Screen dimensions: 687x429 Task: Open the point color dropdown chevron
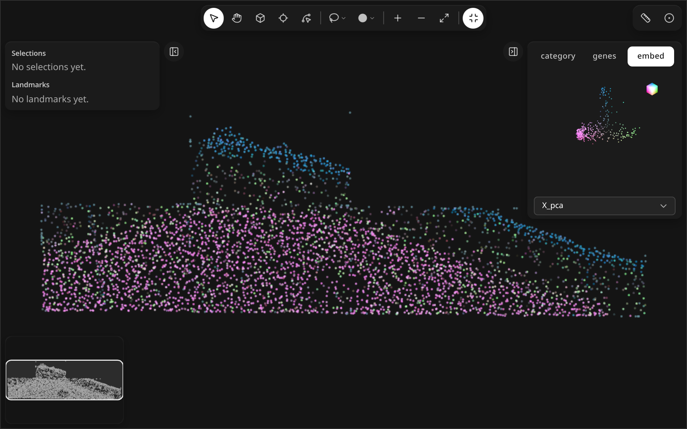coord(372,18)
